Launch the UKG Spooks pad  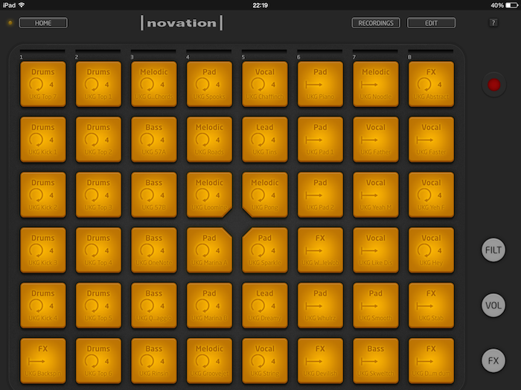(x=210, y=84)
